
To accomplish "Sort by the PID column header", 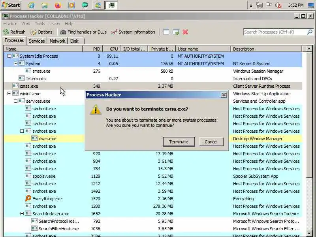I will pos(93,49).
